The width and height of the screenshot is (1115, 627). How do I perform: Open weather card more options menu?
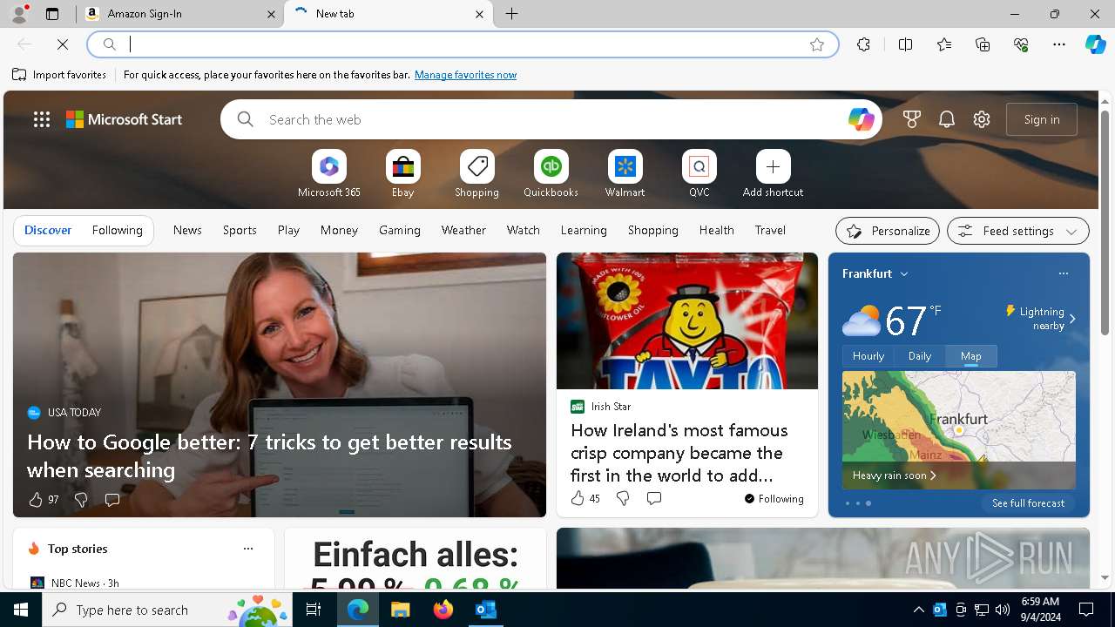click(x=1063, y=273)
